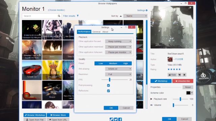216x121 pixels.
Task: Open the Twitter icon link
Action: coord(116,119)
